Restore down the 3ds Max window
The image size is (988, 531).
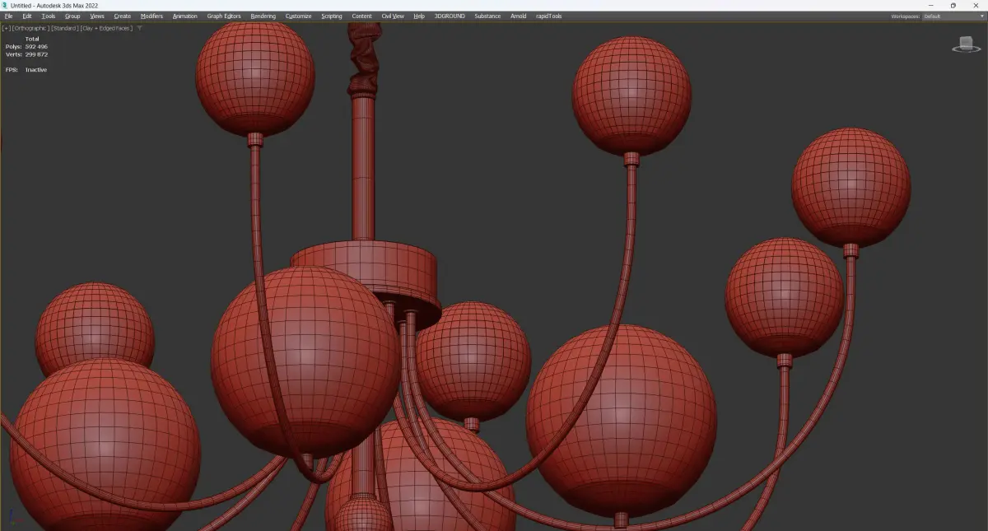(953, 5)
